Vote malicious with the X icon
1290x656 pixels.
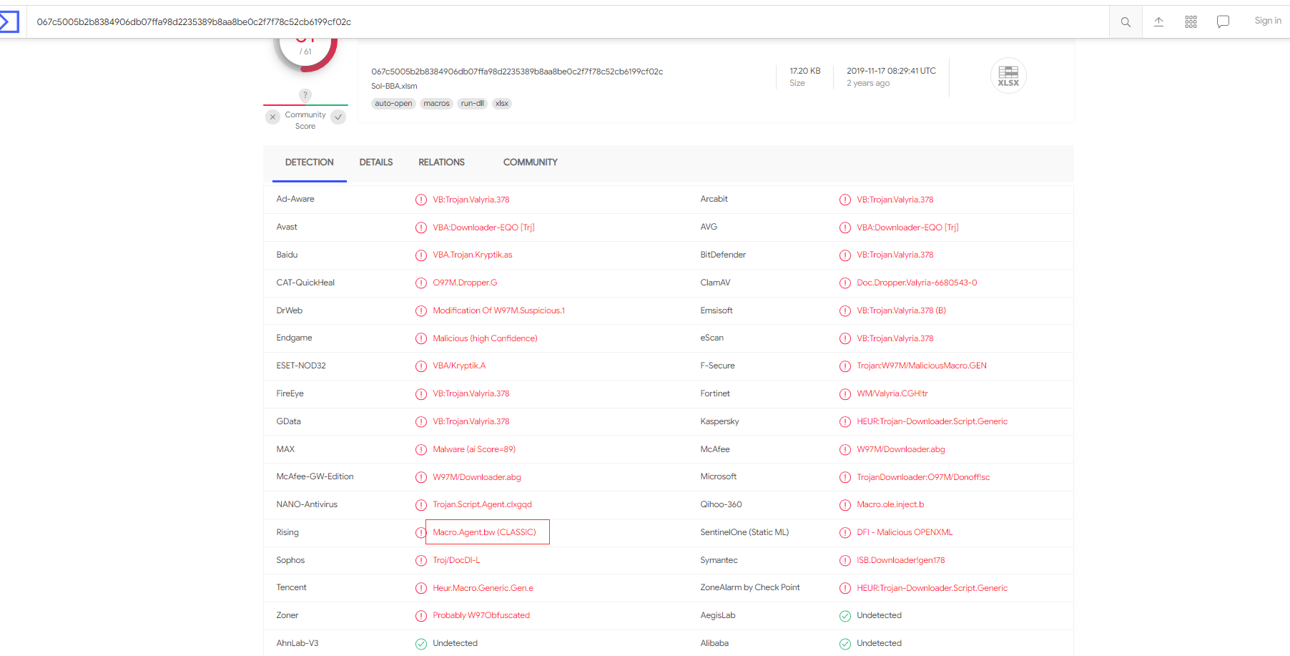tap(272, 117)
